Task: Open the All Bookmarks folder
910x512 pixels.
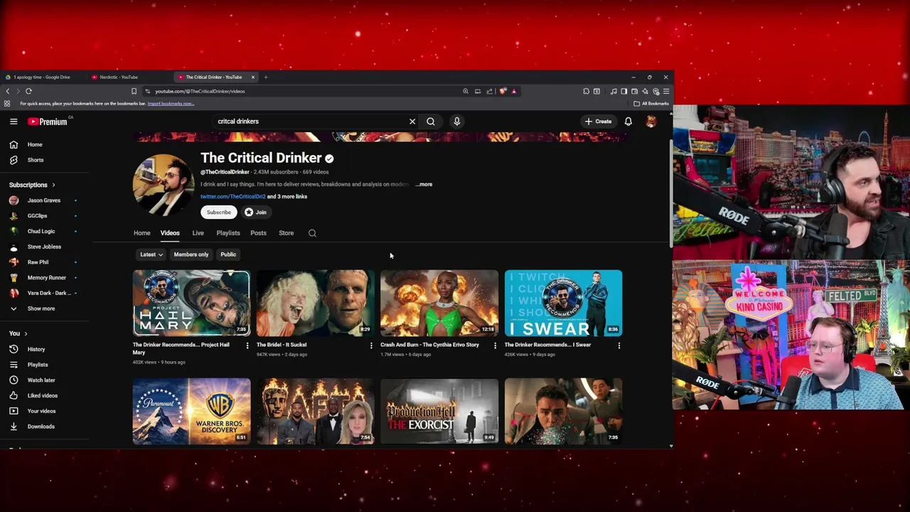Action: point(651,104)
